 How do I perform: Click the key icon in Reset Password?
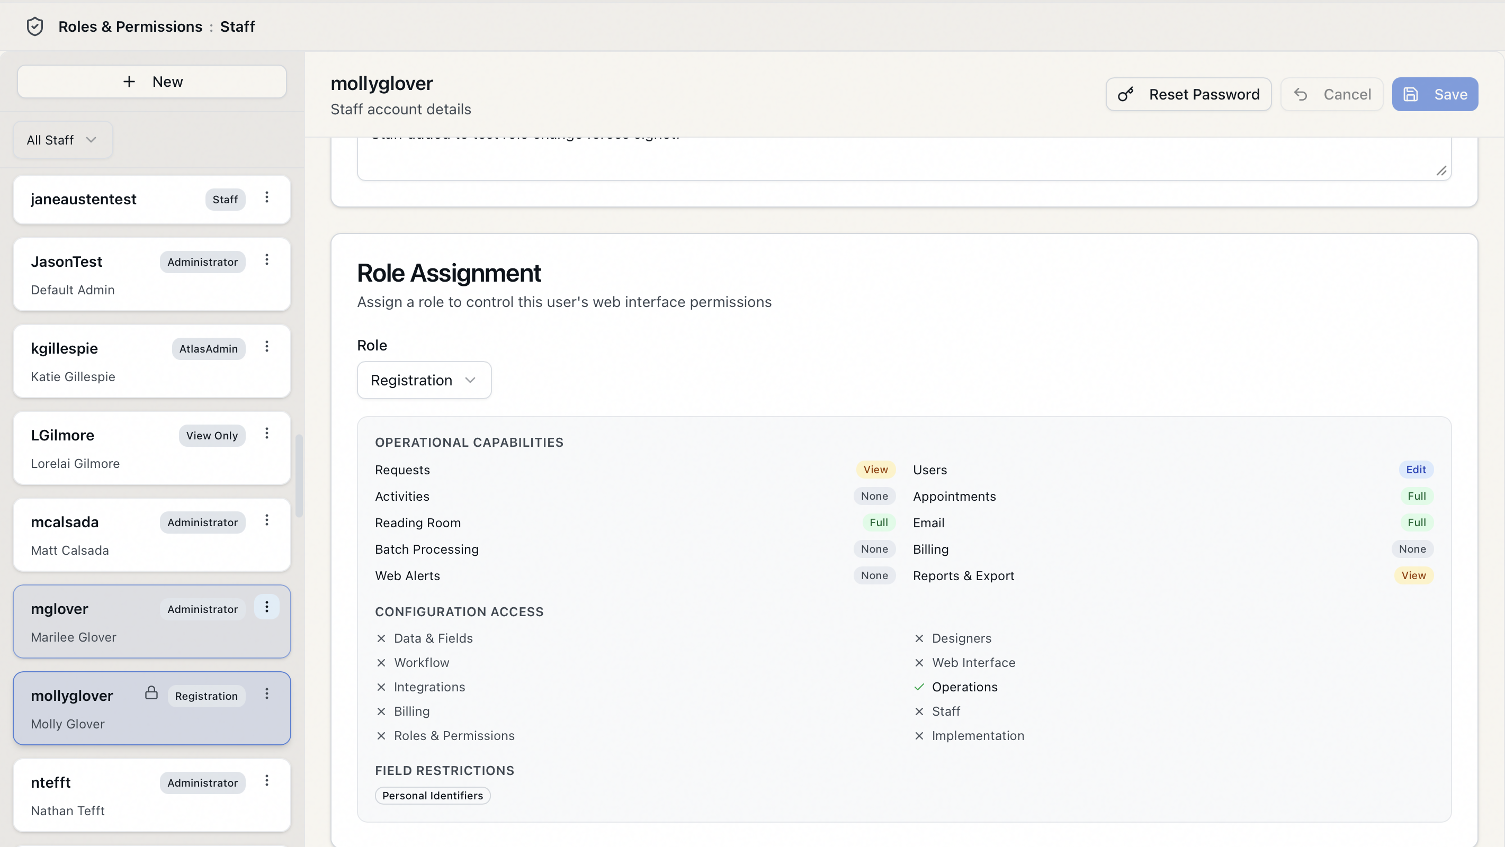tap(1126, 95)
